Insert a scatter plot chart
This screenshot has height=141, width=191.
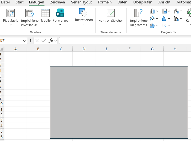click(x=164, y=26)
